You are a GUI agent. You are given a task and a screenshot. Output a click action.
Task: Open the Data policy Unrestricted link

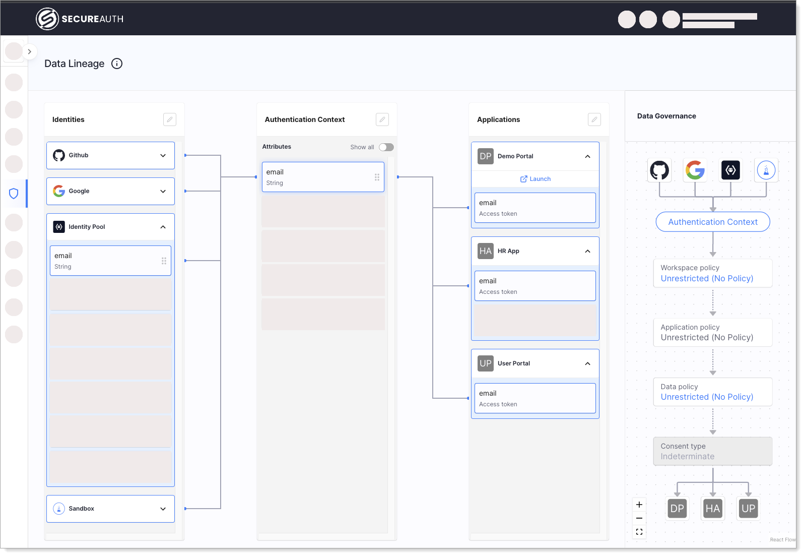point(707,397)
